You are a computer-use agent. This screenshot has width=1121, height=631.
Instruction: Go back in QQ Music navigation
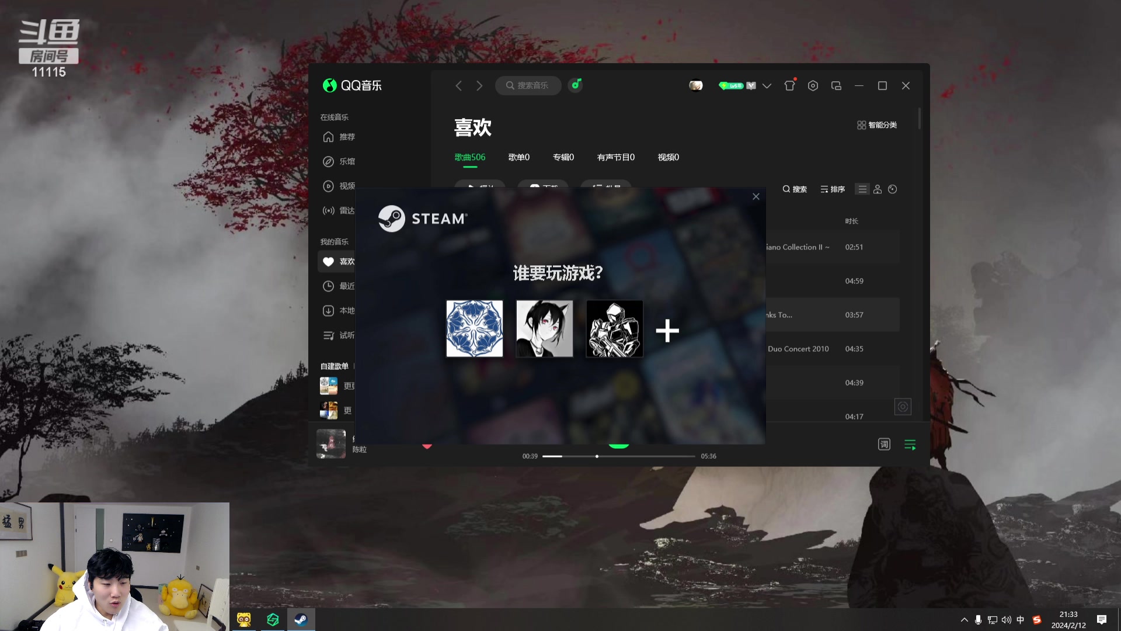[x=459, y=86]
